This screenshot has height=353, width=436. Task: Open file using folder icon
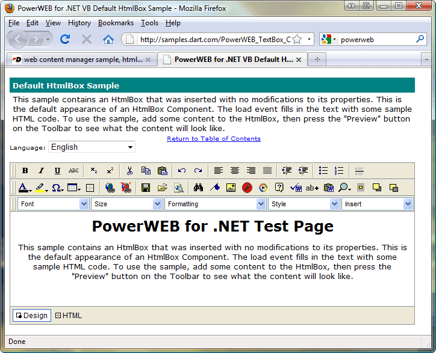coord(163,188)
